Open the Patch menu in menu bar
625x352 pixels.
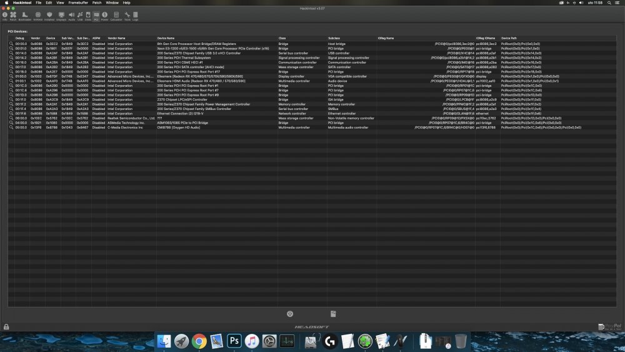pos(97,3)
